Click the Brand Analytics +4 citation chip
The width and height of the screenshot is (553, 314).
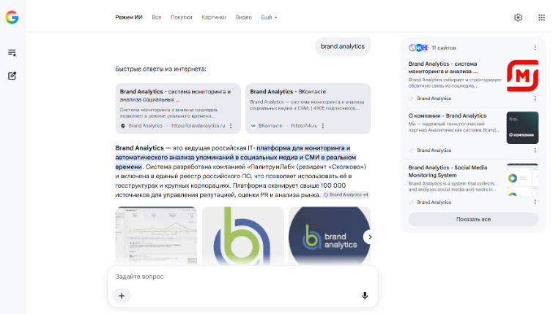(346, 195)
